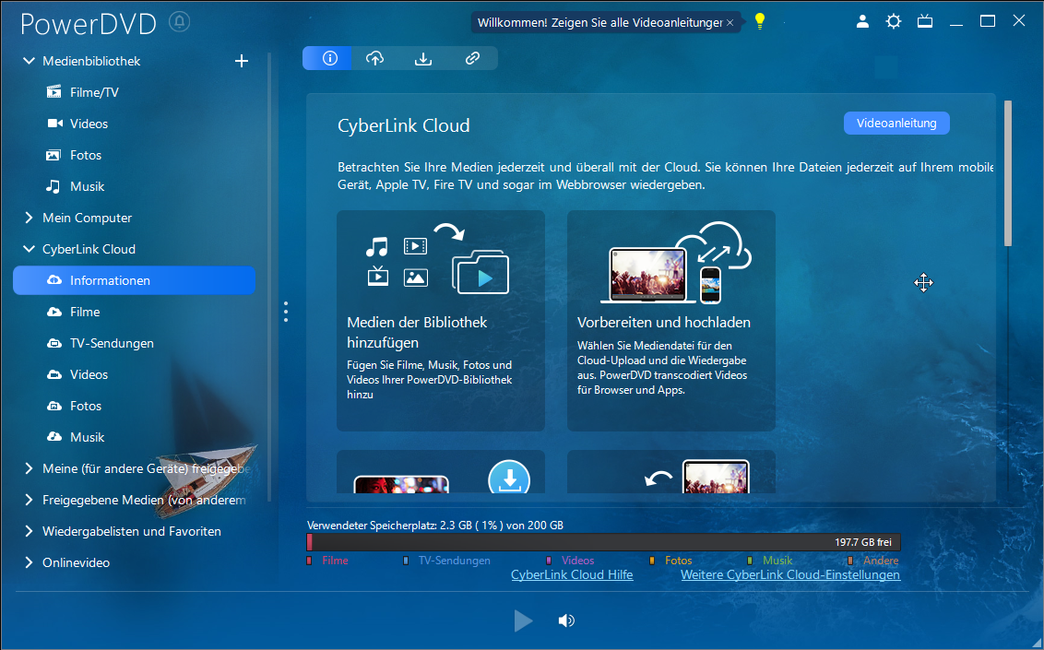Open Musik in Medienbibliothek
1044x650 pixels.
88,186
